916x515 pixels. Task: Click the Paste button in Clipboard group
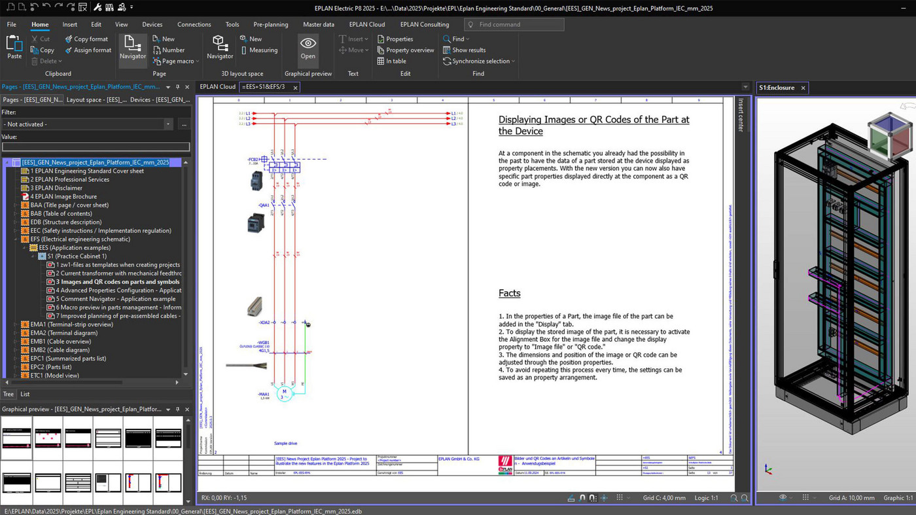coord(13,47)
